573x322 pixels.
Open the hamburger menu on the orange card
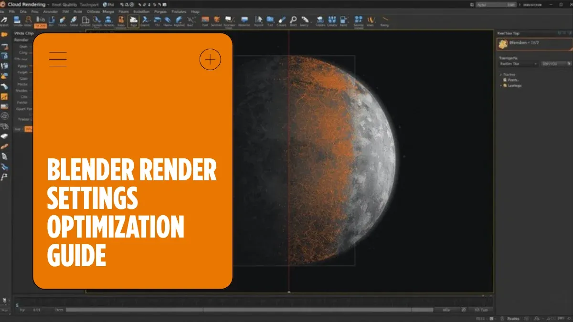click(x=58, y=58)
